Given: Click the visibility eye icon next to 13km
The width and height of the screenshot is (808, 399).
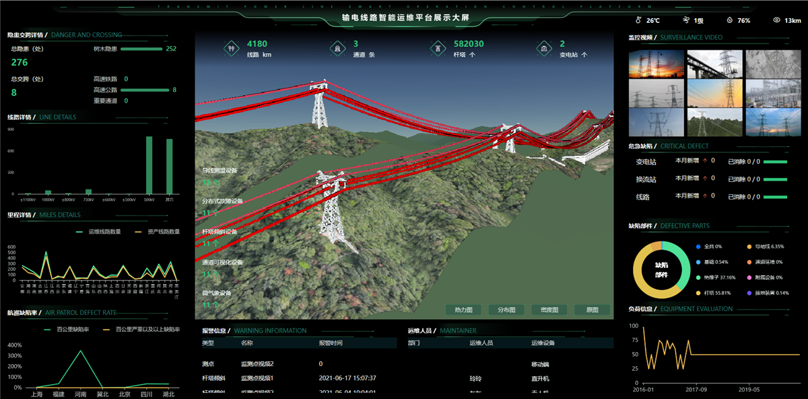Looking at the screenshot, I should [776, 20].
